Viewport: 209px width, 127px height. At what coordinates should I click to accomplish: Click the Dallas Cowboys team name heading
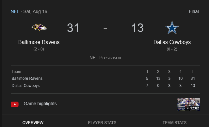coord(172,42)
